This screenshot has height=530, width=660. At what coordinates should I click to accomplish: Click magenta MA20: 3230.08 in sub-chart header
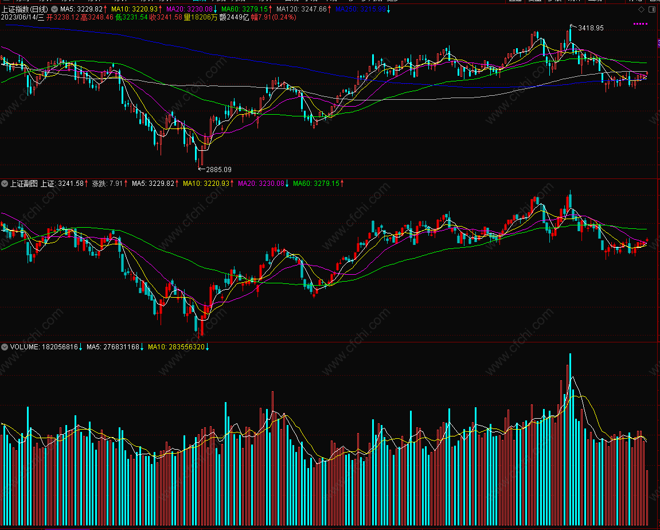261,184
